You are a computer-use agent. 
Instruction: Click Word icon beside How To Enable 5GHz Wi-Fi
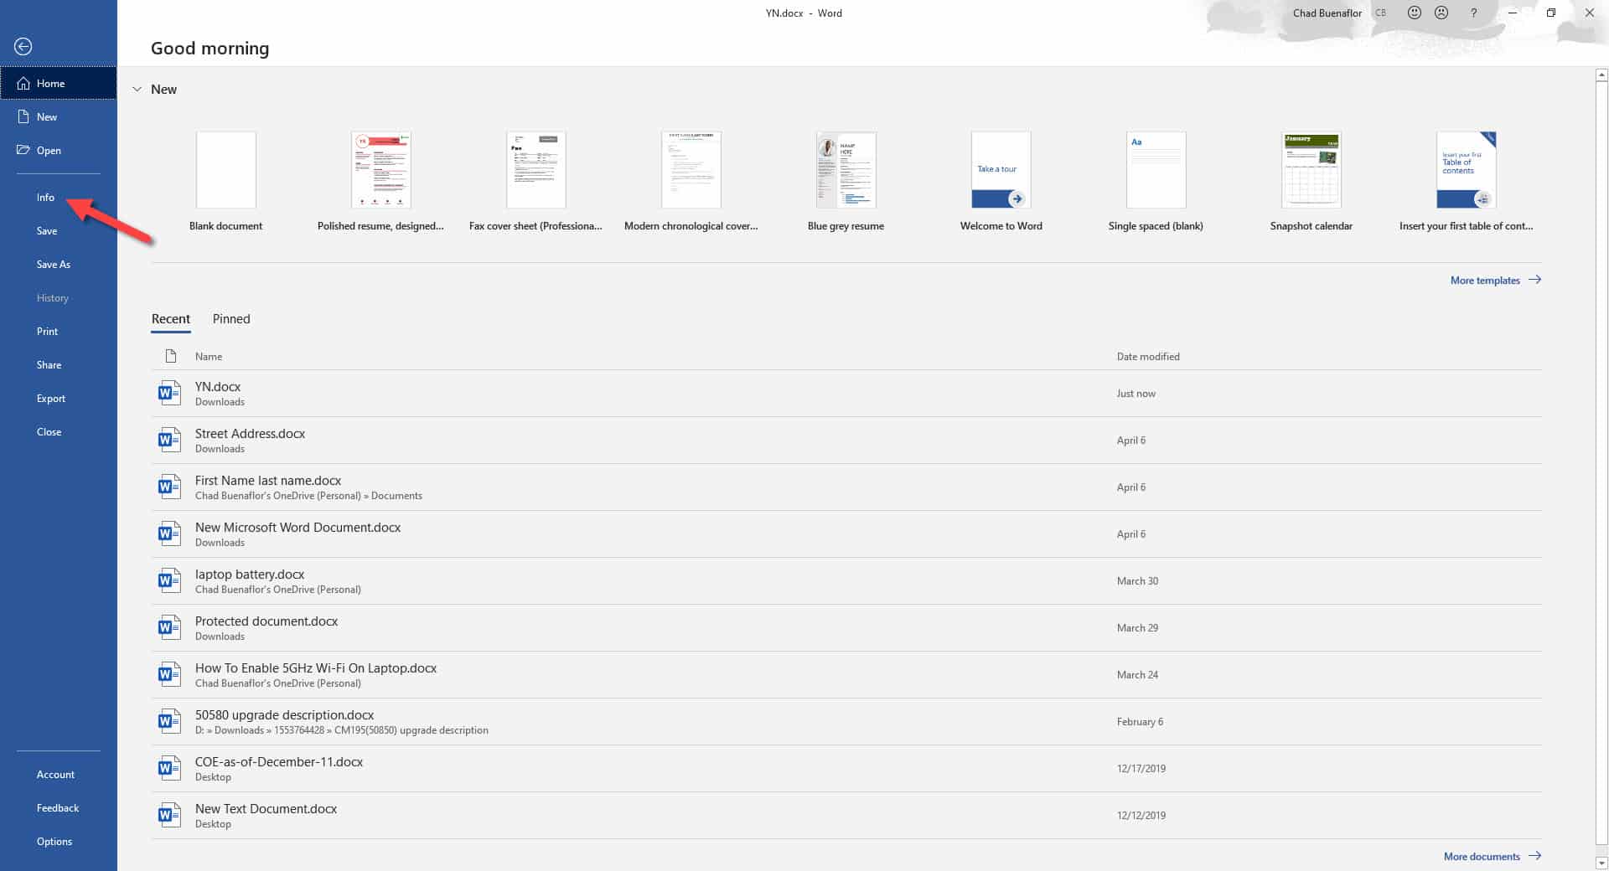pos(169,674)
